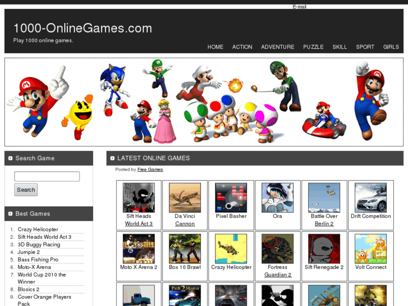The width and height of the screenshot is (408, 306).
Task: Open Crazy Helicopter in Best Games list
Action: point(38,230)
